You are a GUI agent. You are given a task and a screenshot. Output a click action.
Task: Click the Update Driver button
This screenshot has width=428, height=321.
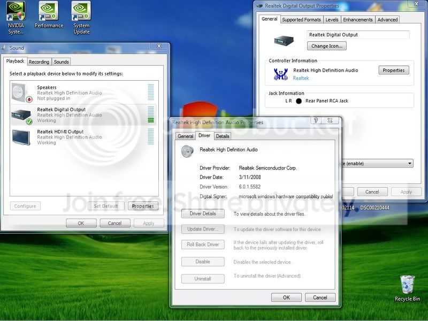point(203,229)
